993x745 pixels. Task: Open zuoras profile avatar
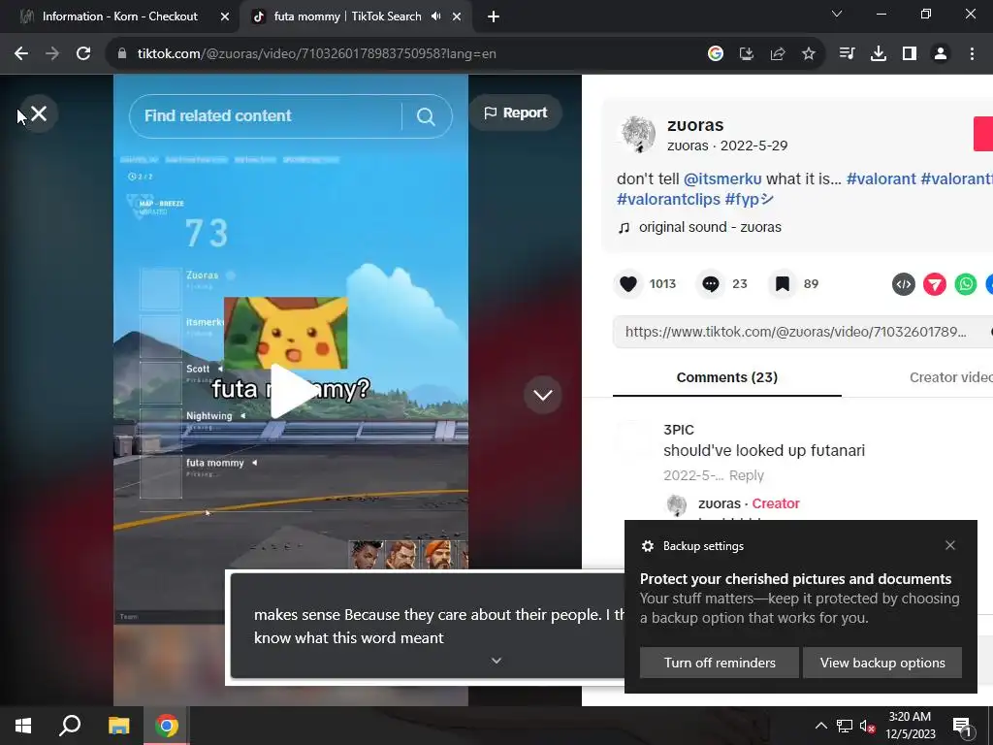click(x=637, y=134)
